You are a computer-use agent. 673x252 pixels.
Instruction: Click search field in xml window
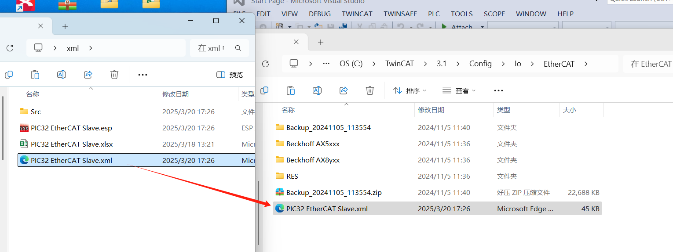pos(219,48)
